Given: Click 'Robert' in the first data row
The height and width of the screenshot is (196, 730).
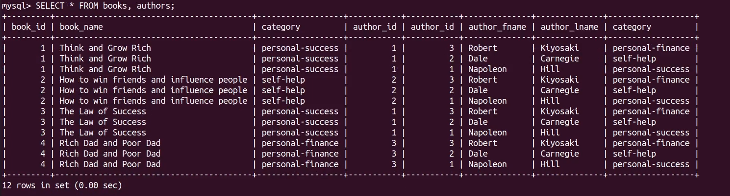Looking at the screenshot, I should [482, 48].
